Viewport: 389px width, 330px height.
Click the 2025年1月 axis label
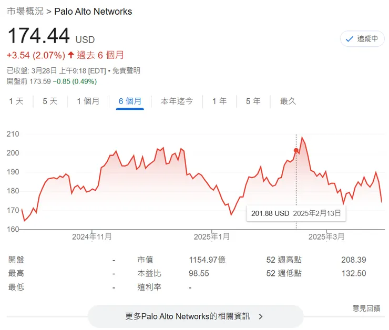coord(212,236)
